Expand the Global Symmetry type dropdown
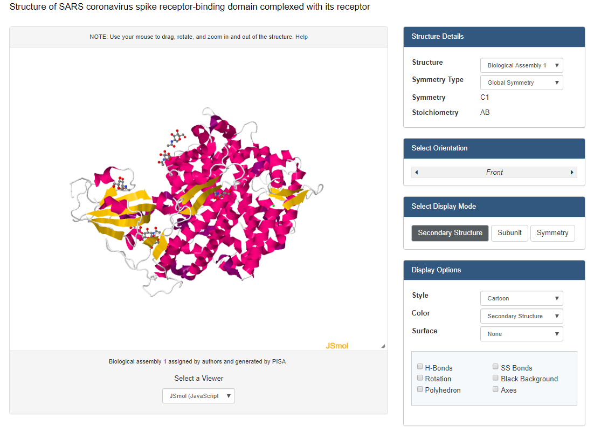This screenshot has height=432, width=594. pos(521,83)
